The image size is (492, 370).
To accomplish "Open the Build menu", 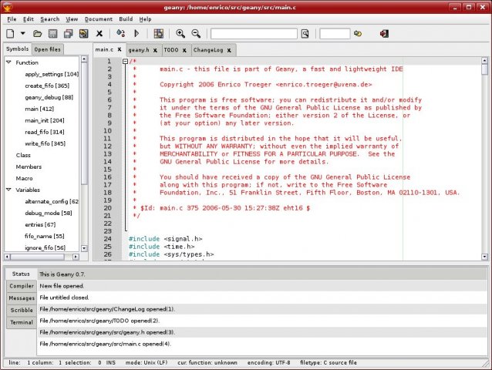I will pyautogui.click(x=126, y=19).
